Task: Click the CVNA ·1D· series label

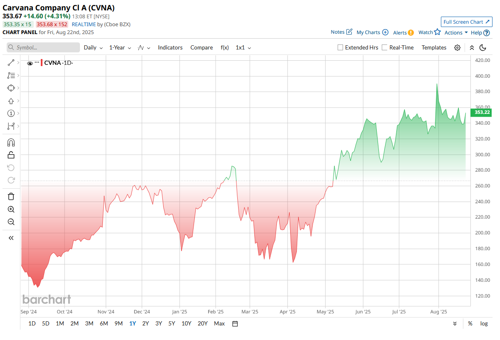Action: click(59, 63)
